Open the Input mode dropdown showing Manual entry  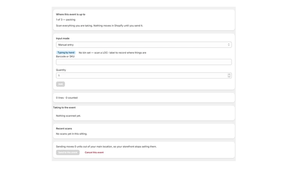pyautogui.click(x=144, y=45)
